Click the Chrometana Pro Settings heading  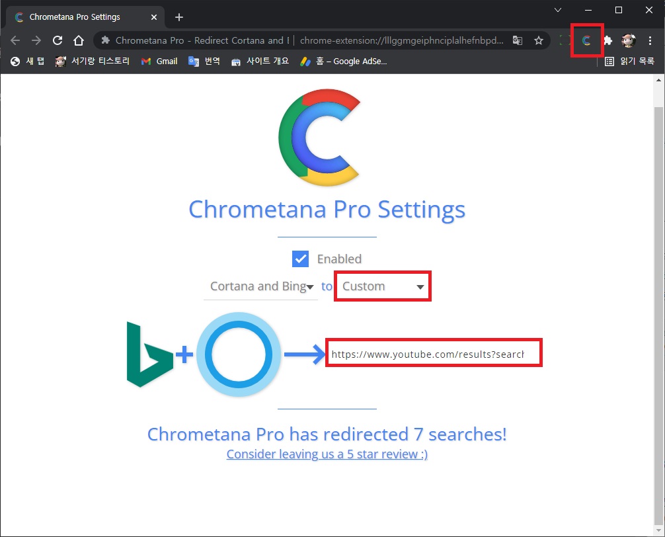(x=327, y=209)
